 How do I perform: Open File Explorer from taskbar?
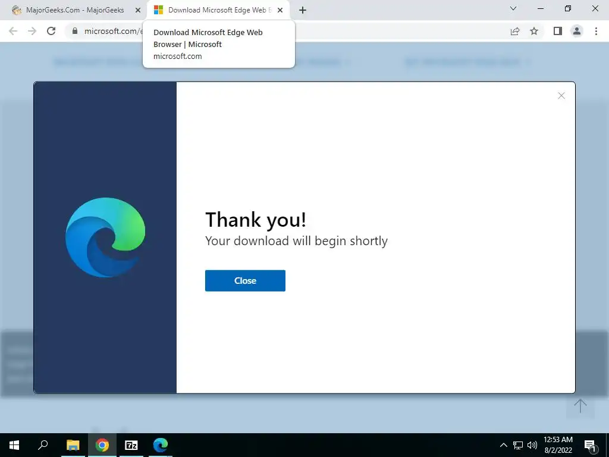73,445
